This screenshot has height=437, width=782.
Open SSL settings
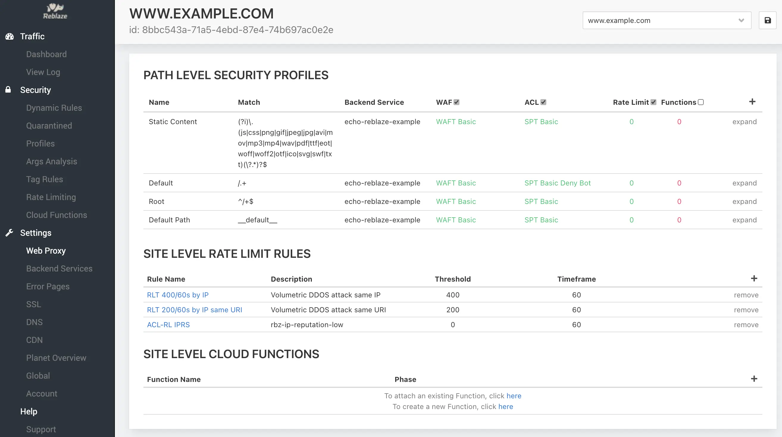click(x=33, y=305)
